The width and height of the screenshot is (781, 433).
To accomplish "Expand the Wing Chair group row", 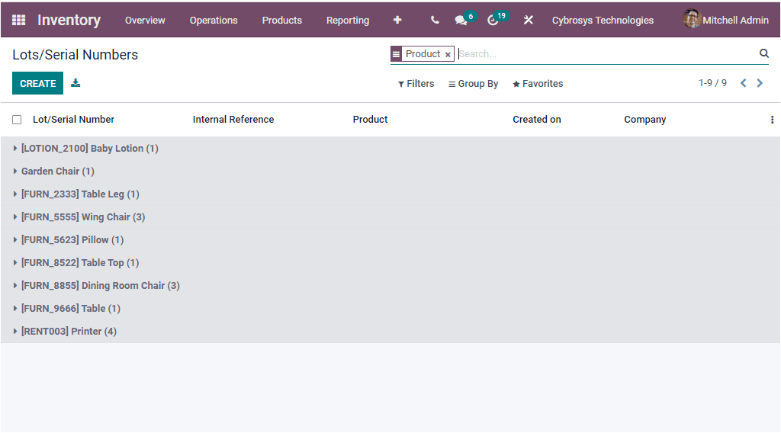I will coord(82,217).
